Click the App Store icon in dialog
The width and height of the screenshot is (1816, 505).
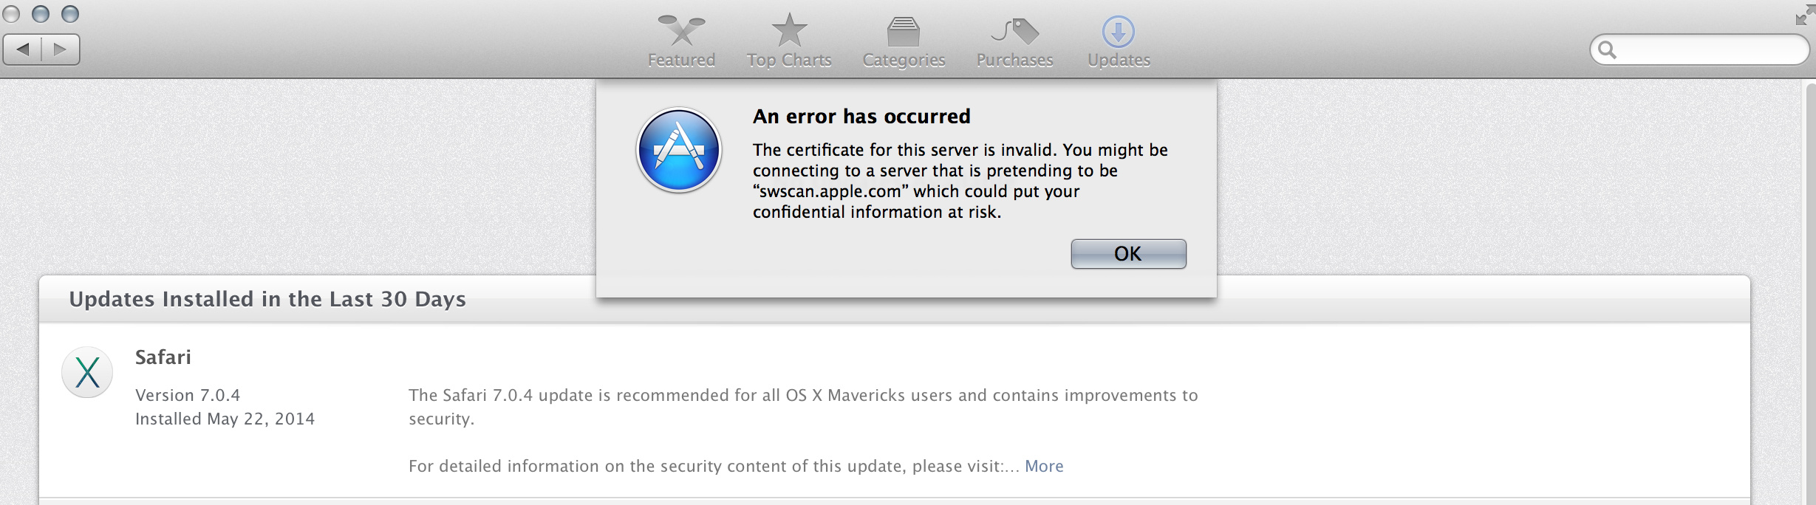pyautogui.click(x=678, y=151)
